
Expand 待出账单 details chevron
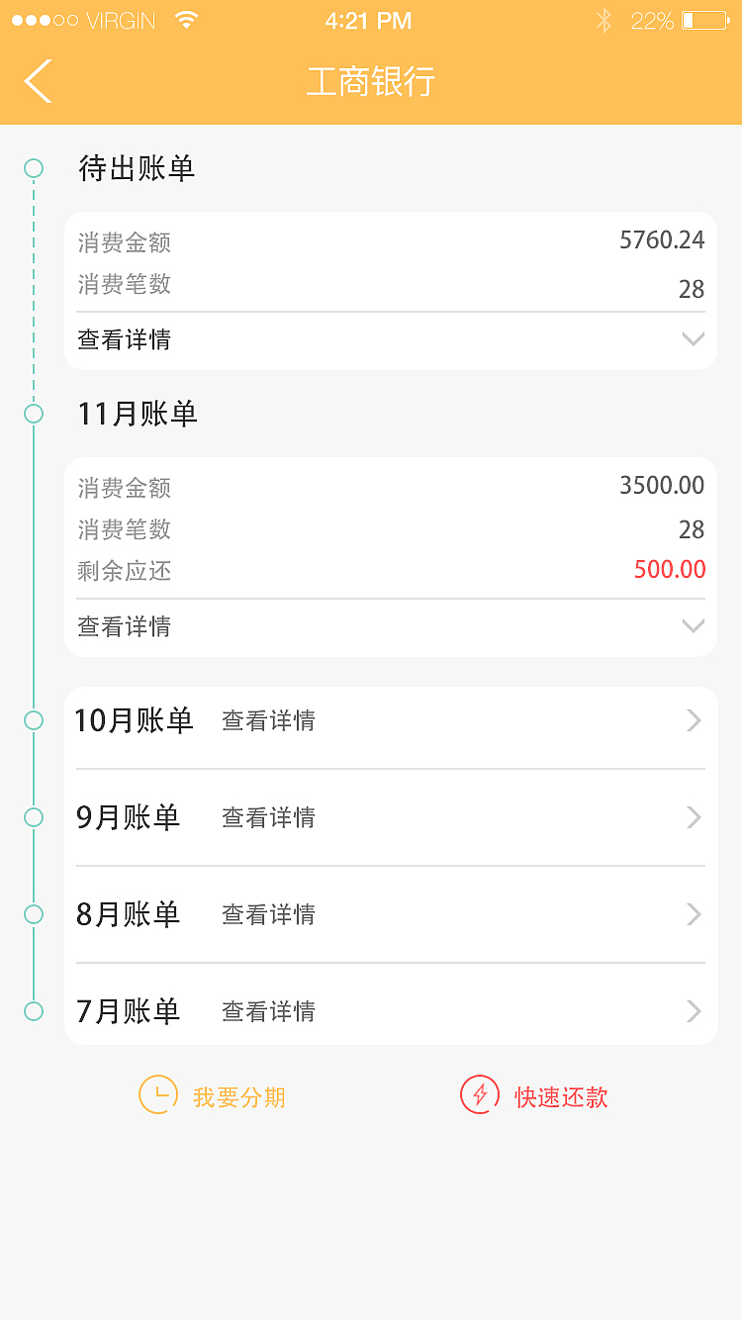(x=693, y=339)
